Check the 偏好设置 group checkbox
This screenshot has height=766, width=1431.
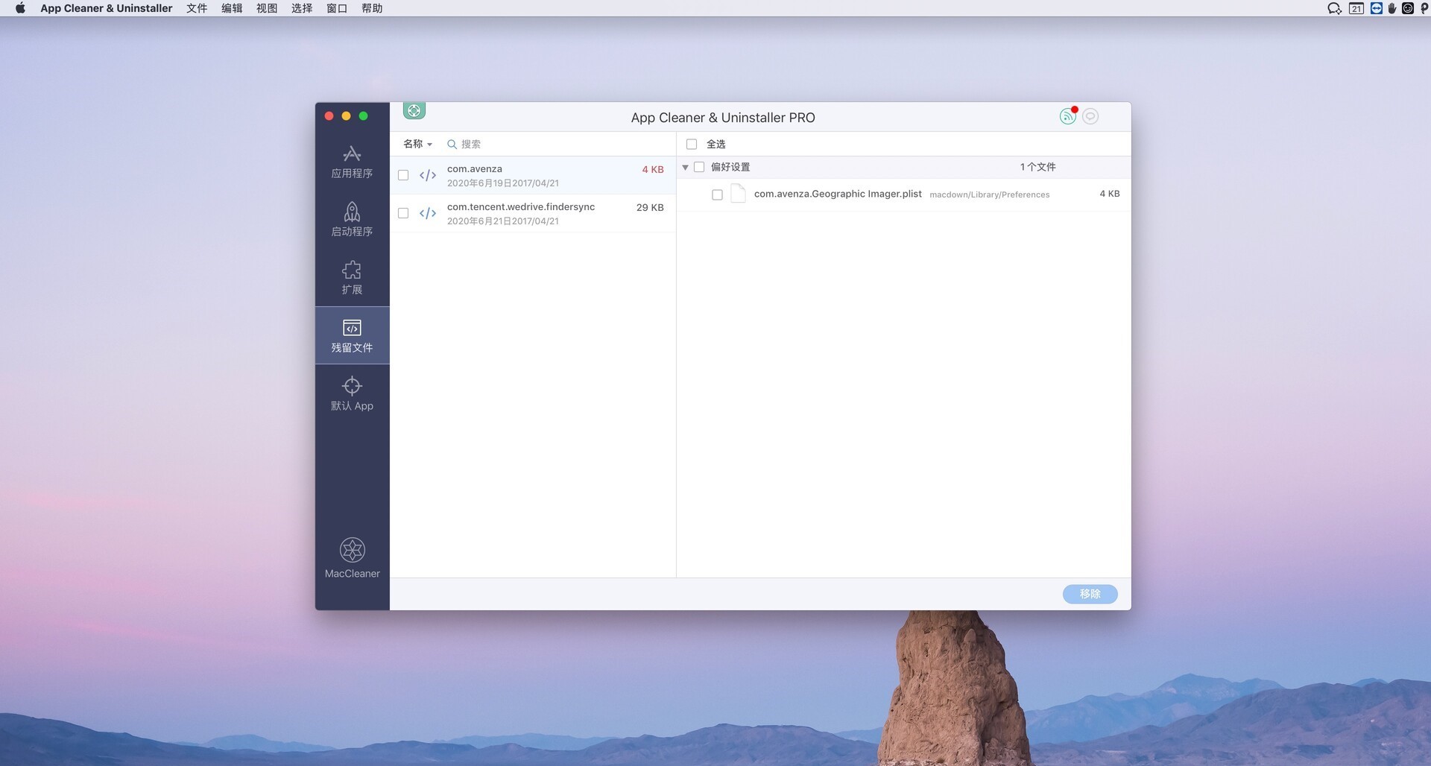point(699,167)
